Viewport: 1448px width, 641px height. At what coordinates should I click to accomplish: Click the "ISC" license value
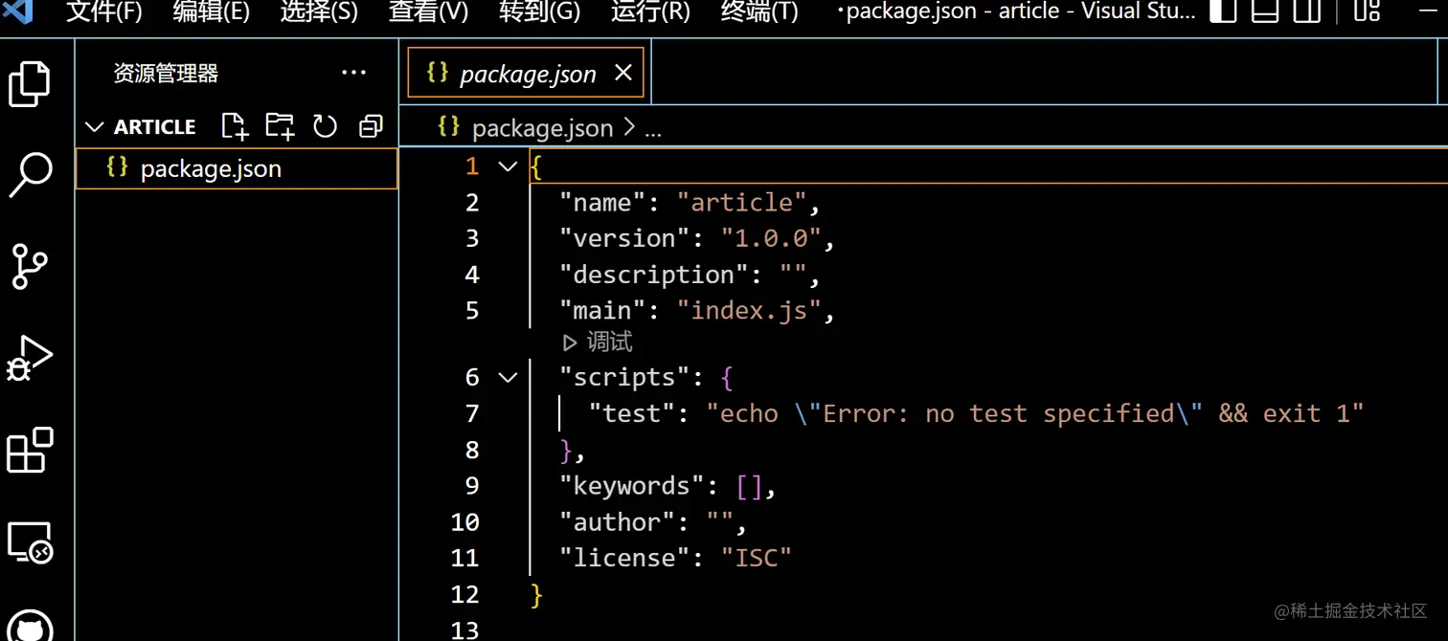click(757, 558)
